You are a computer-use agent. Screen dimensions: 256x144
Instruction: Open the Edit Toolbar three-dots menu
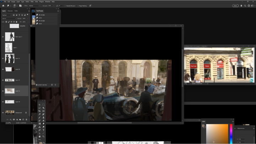point(39,139)
